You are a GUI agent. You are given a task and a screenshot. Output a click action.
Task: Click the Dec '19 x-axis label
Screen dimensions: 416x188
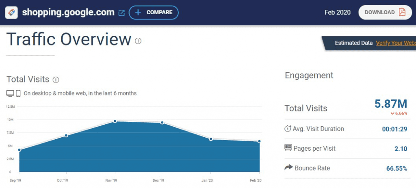point(159,181)
